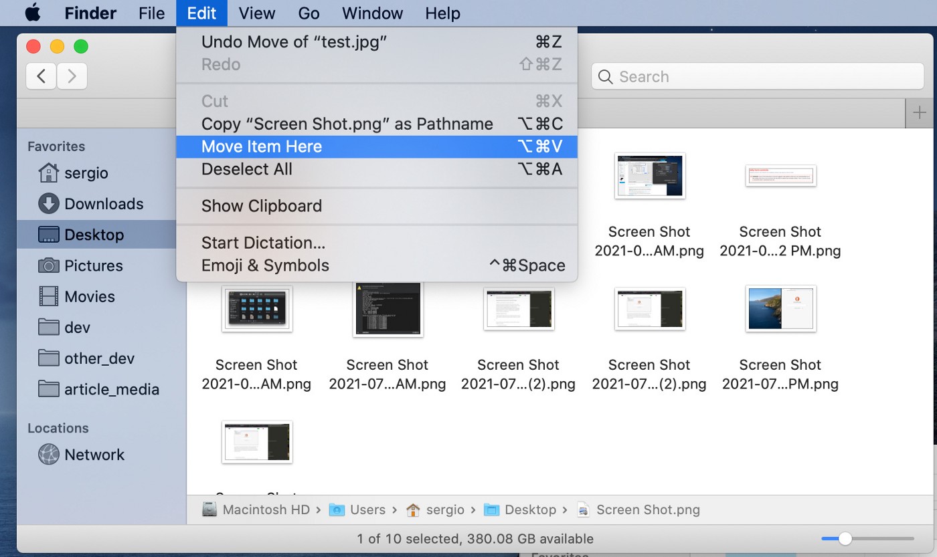
Task: Select Undo Move of "test.jpg"
Action: point(294,42)
